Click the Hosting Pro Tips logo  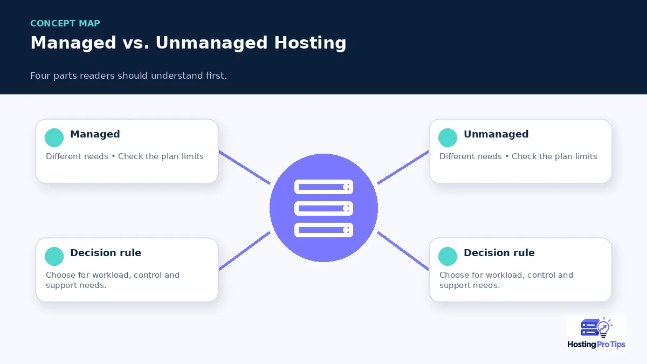tap(597, 333)
